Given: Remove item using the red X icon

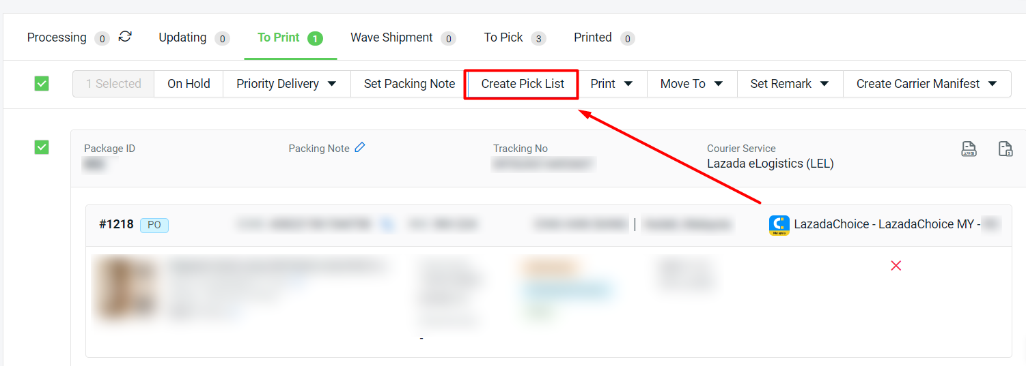Looking at the screenshot, I should coord(896,266).
